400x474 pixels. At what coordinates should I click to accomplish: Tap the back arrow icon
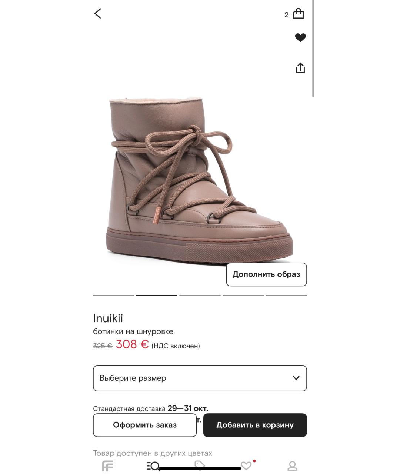pyautogui.click(x=97, y=14)
